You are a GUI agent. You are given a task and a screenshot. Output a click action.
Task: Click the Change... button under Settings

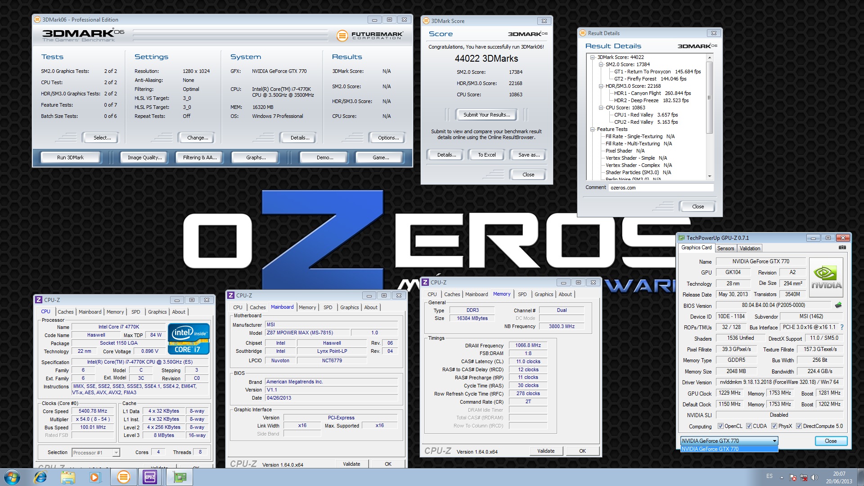tap(198, 138)
